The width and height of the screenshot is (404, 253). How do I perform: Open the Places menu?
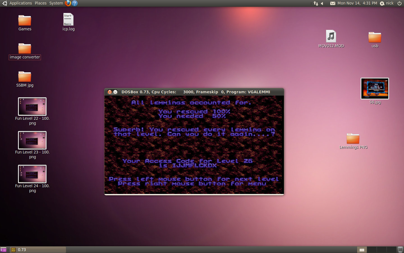click(x=41, y=3)
